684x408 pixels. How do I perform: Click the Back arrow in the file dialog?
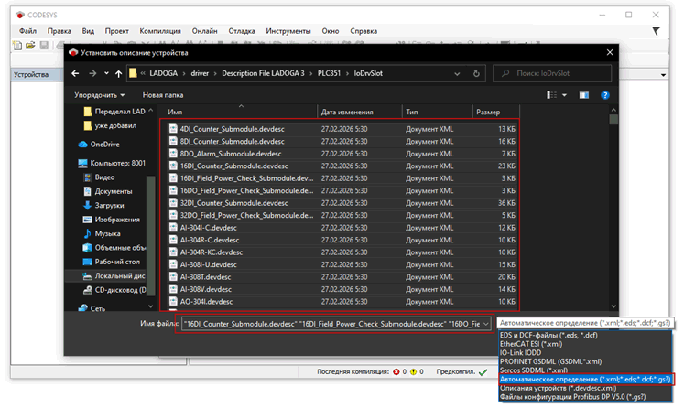click(x=75, y=74)
